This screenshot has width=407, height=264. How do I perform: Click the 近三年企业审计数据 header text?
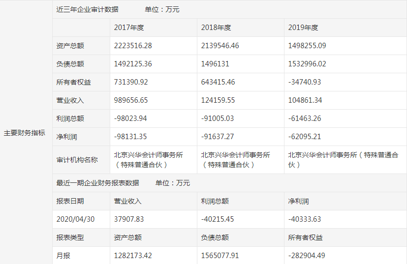pyautogui.click(x=87, y=10)
